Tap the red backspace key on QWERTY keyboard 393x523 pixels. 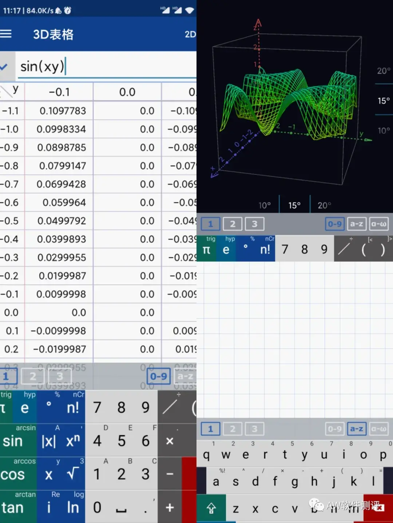(378, 508)
